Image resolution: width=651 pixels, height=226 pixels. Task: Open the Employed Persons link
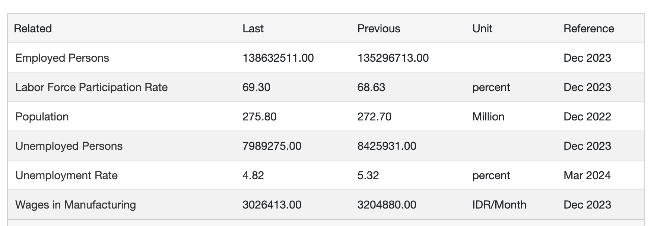click(62, 58)
